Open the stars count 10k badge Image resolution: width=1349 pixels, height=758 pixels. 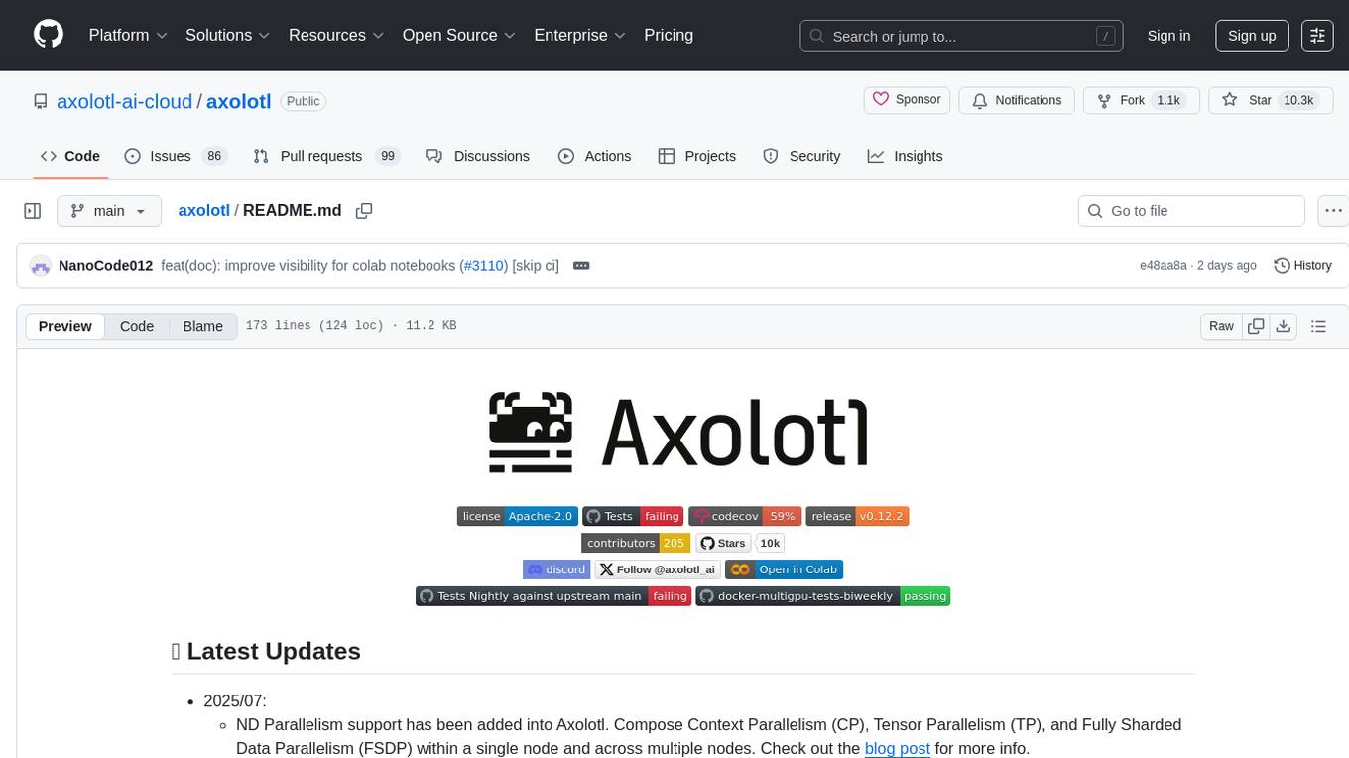tap(770, 543)
